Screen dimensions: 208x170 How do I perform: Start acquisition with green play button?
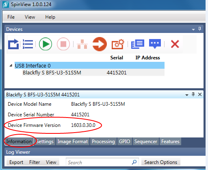pos(45,44)
